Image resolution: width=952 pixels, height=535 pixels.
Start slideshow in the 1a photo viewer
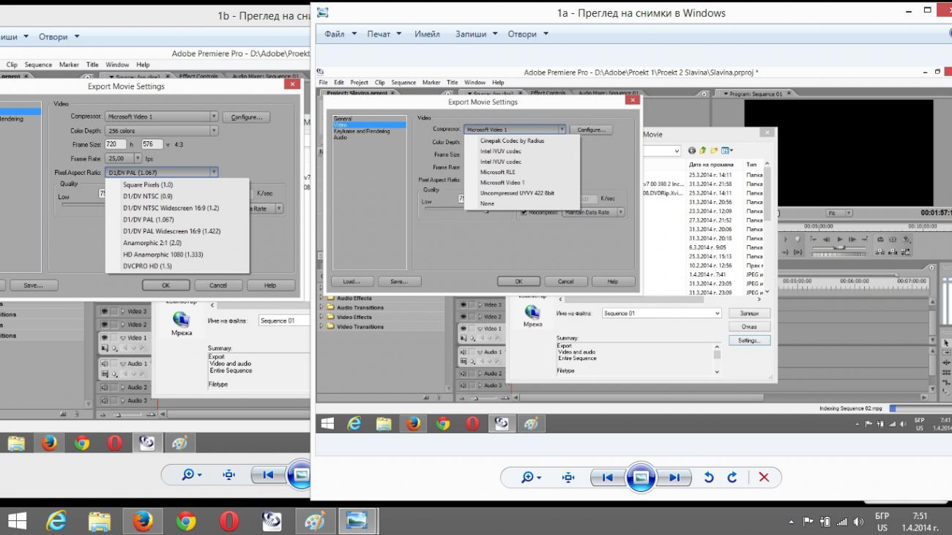[x=641, y=477]
